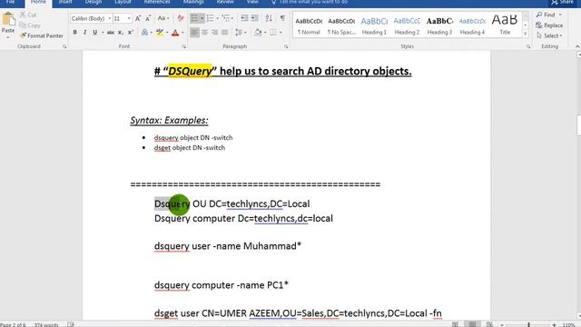Image resolution: width=581 pixels, height=327 pixels.
Task: Expand bullet library dropdown arrow
Action: click(202, 18)
